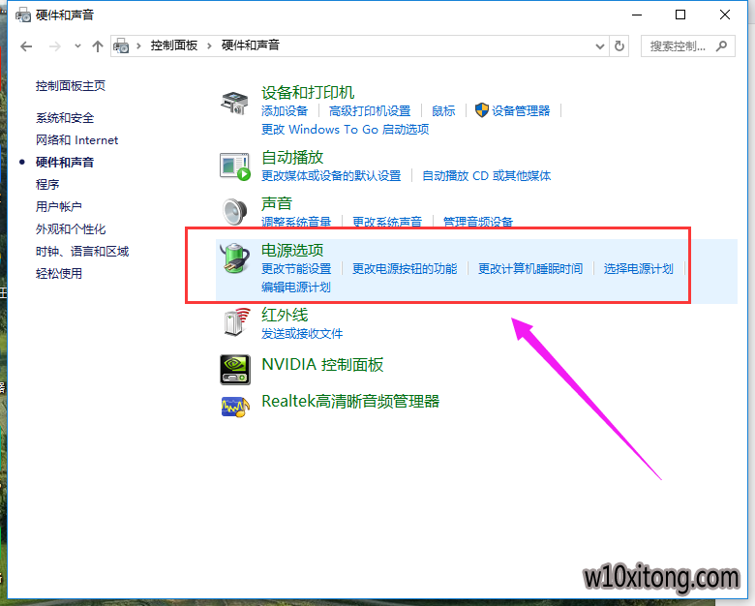Screen dimensions: 755x606
Task: Click the window title bar icon
Action: (x=22, y=15)
